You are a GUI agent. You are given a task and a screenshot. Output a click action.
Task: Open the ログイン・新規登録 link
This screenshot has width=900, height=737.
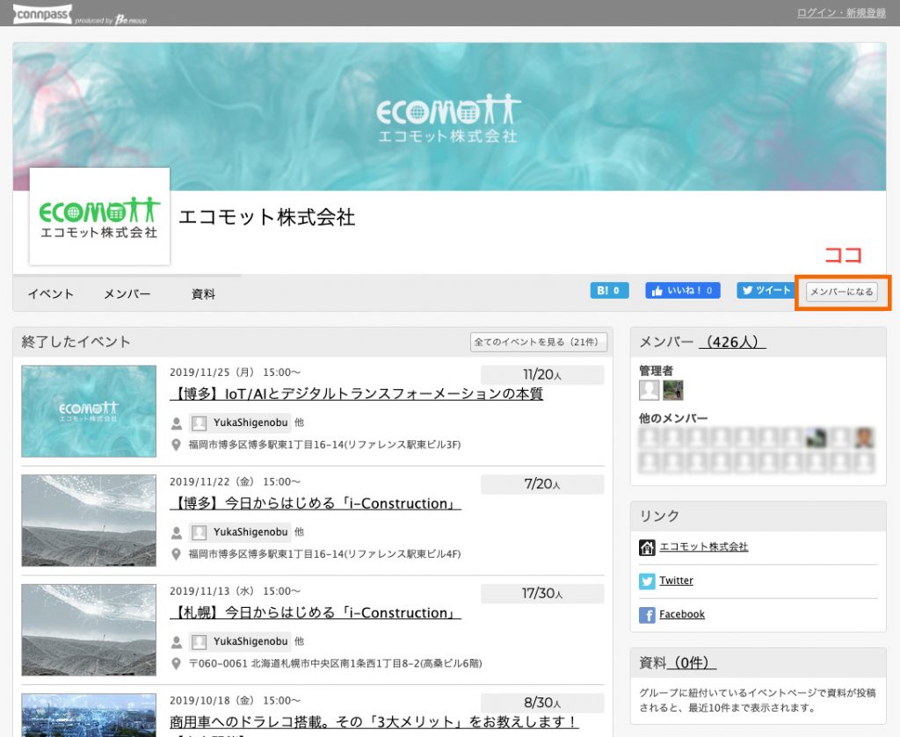pos(841,12)
